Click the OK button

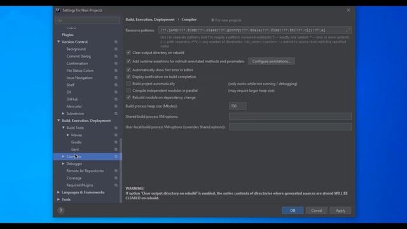pos(293,211)
